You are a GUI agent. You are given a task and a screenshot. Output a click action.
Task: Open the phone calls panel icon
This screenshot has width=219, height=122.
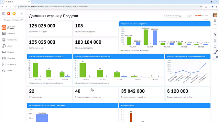coord(215,34)
